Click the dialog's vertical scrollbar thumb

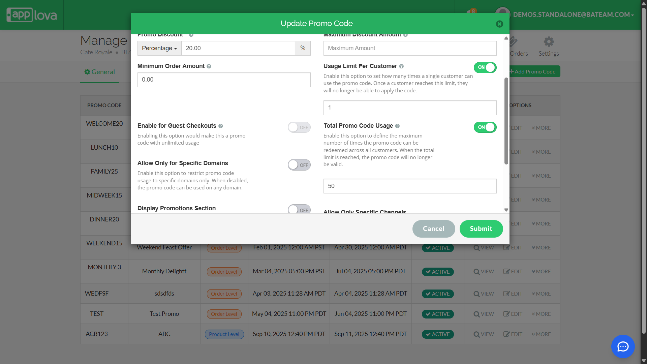pos(506,121)
